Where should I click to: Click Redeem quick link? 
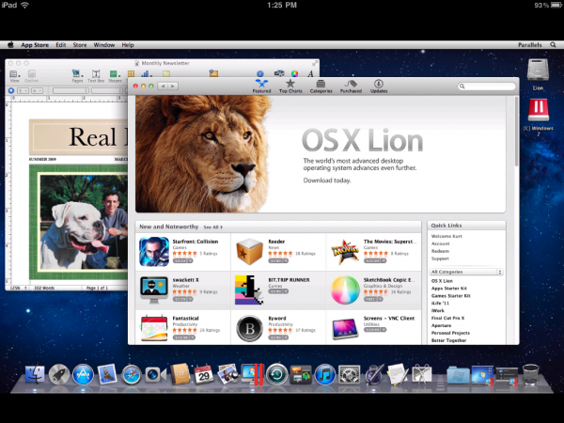pos(440,251)
